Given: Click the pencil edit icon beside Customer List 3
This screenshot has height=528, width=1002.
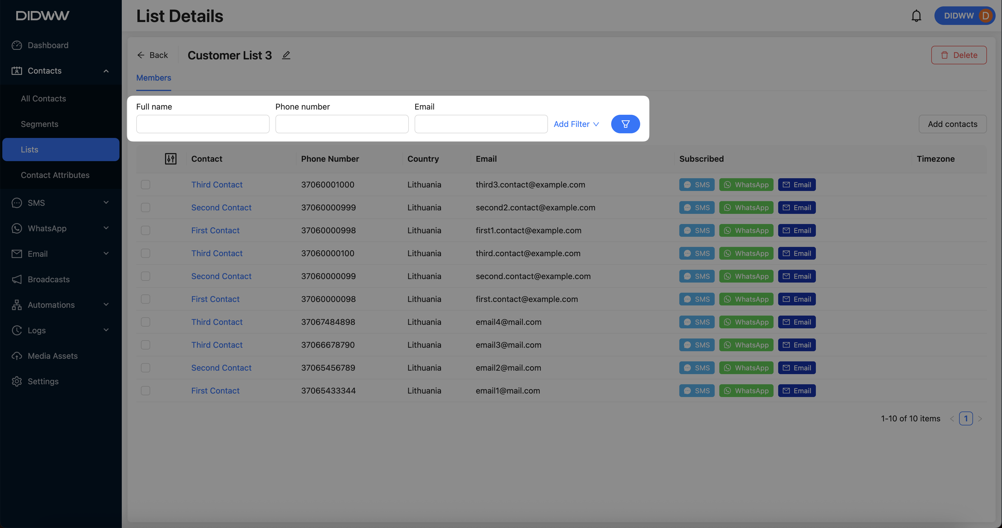Looking at the screenshot, I should 286,55.
